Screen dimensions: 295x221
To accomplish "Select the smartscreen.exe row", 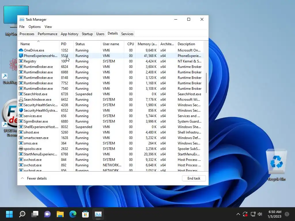I will [111, 138].
